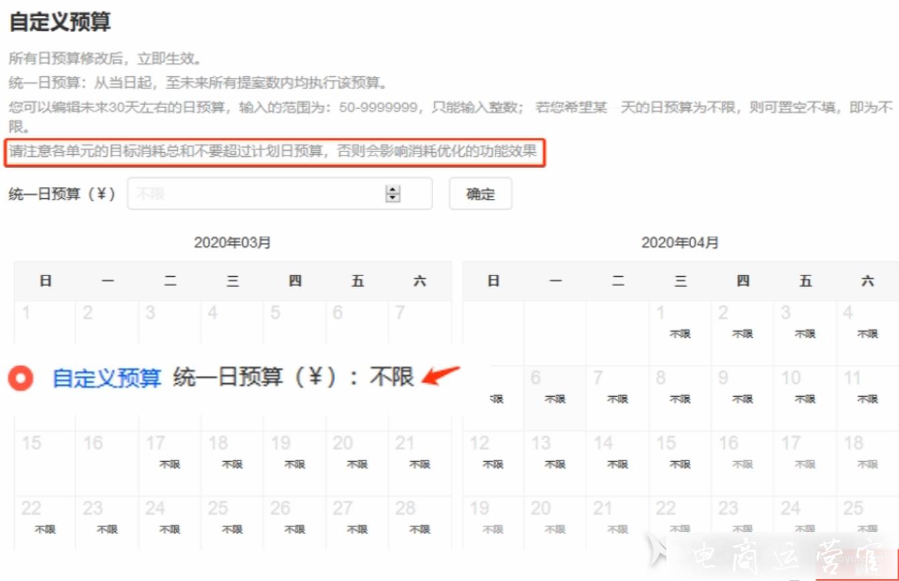Select the 自定义预算 radio button
Screen dimensions: 899x581
coord(21,379)
